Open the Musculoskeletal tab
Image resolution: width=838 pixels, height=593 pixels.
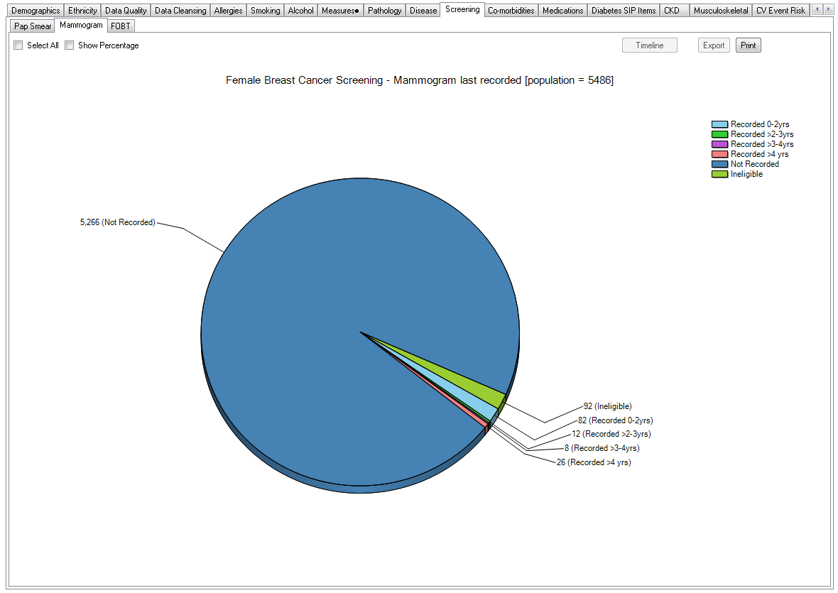(721, 11)
